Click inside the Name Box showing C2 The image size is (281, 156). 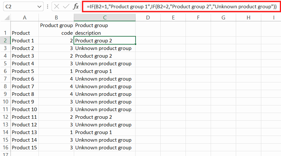click(x=20, y=7)
